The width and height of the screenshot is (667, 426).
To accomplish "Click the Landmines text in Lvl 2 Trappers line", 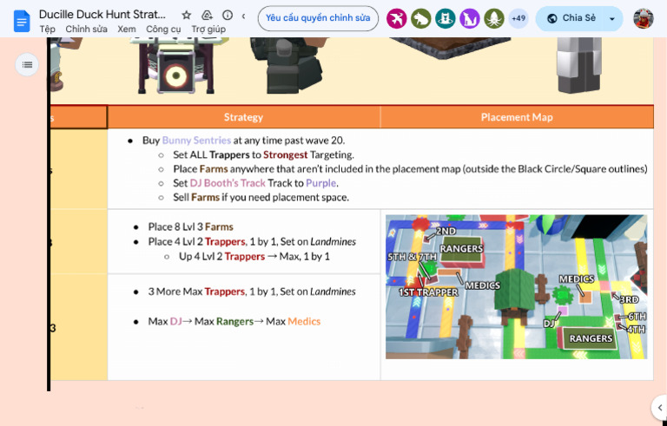I will (333, 241).
